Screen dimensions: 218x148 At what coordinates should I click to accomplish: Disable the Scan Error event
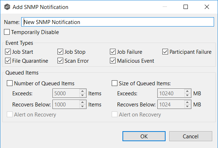click(60, 61)
